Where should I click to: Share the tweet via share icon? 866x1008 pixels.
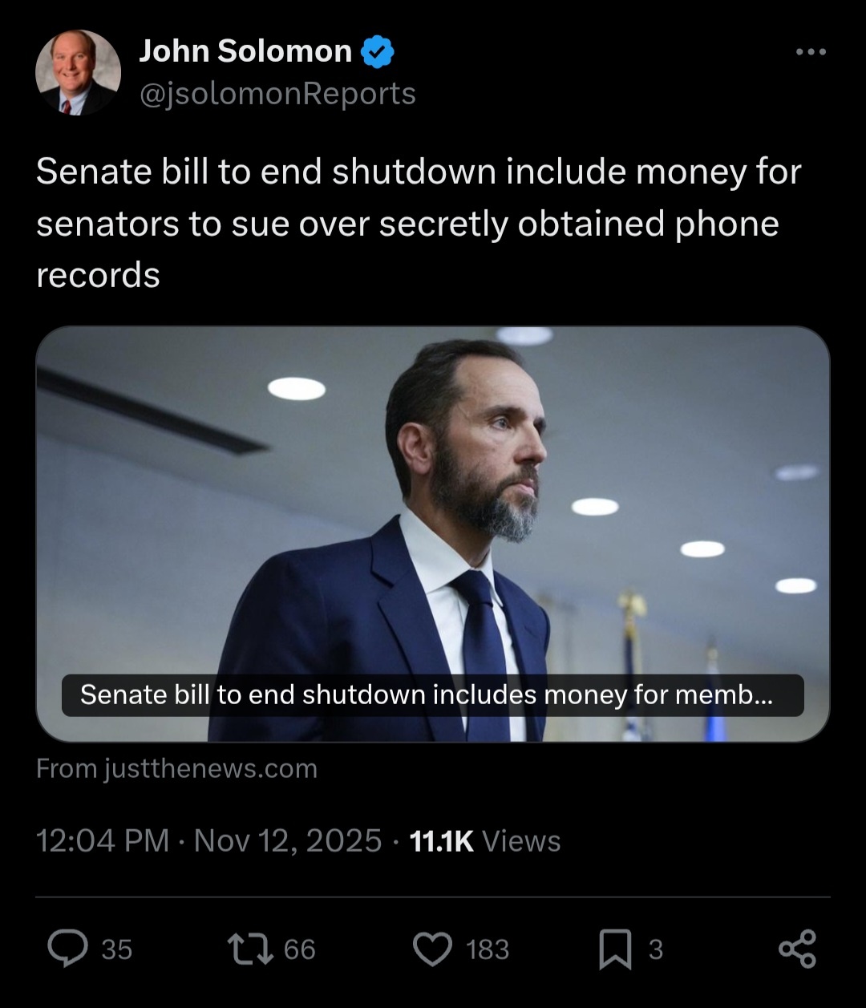(x=797, y=949)
